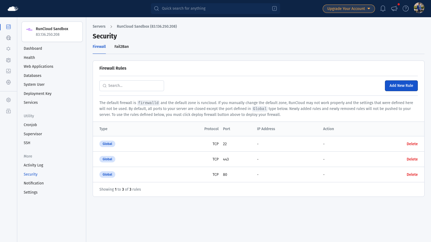Click 'Showing 1 to 3 of 3 rules' text
This screenshot has width=431, height=242.
[120, 190]
